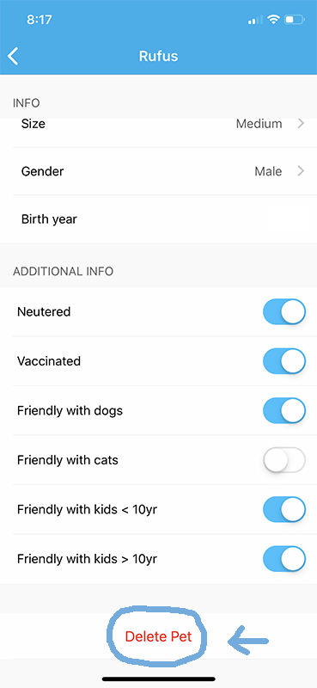
Task: Switch off Friendly with kids > 10yr
Action: (284, 559)
